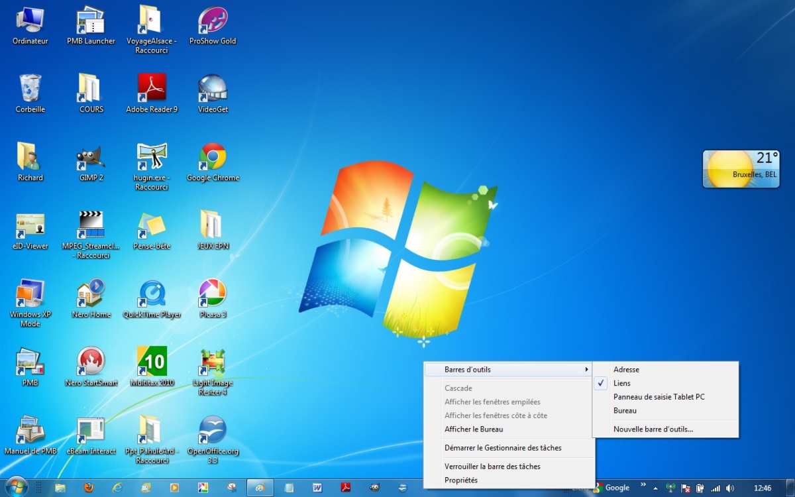Launch Firefox from the taskbar
795x497 pixels.
pos(89,488)
